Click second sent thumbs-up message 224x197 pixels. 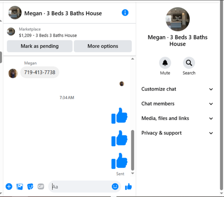(119, 138)
